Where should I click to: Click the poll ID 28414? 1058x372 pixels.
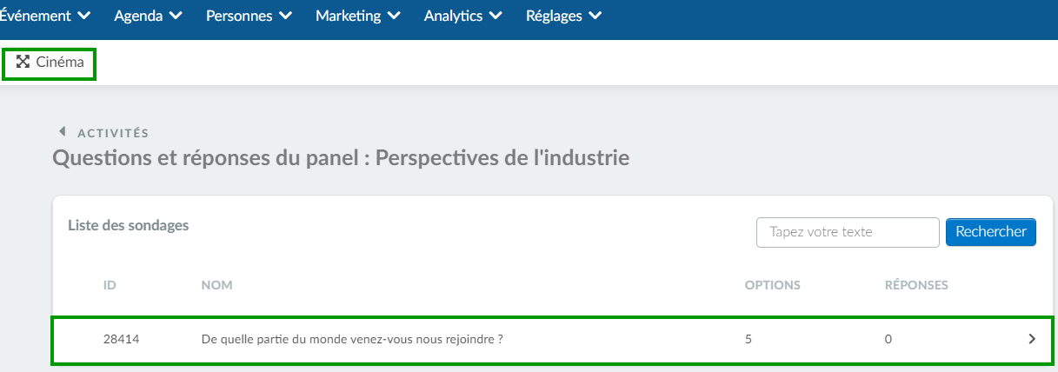pos(121,340)
